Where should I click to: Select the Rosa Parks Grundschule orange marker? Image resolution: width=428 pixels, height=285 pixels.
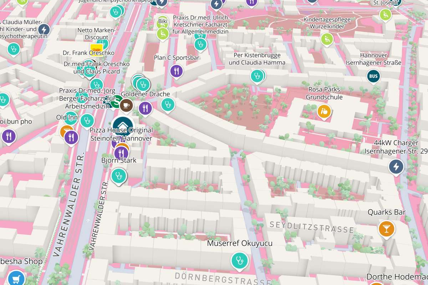[324, 112]
